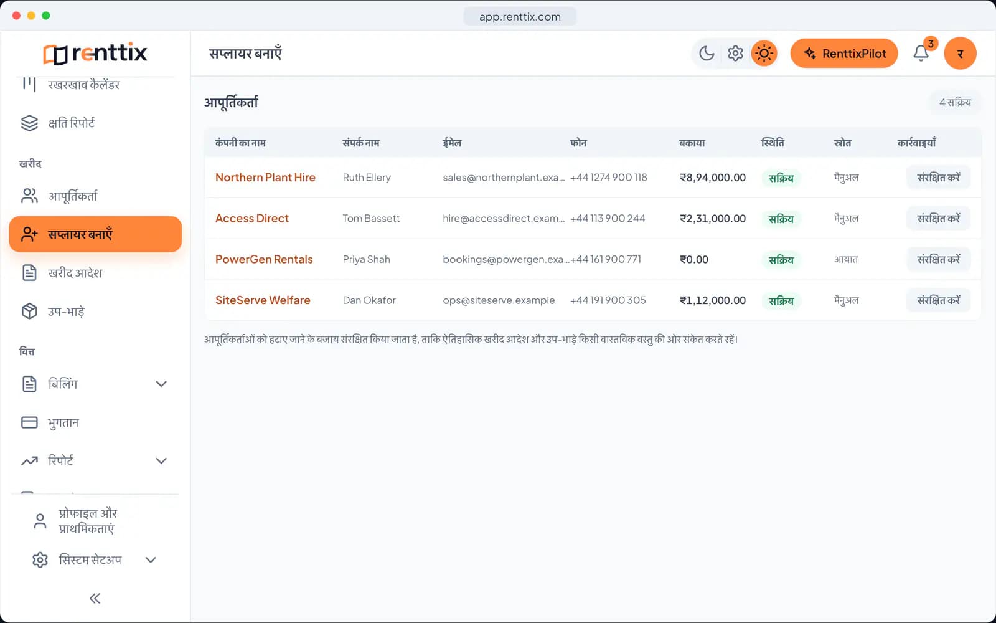996x623 pixels.
Task: Select the system theme gear icon
Action: (x=735, y=54)
